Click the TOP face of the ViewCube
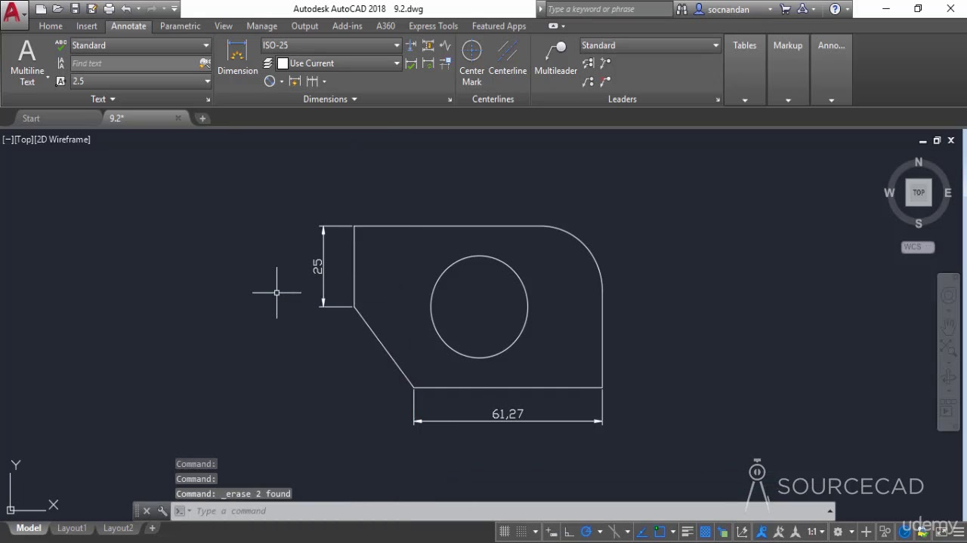Viewport: 967px width, 543px height. pos(919,192)
